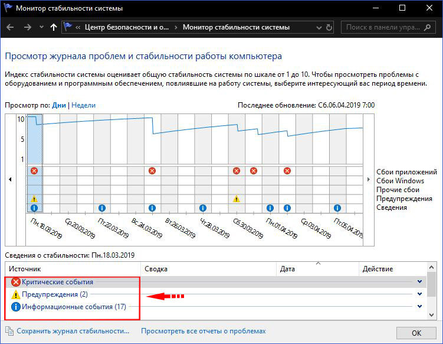Click the double chevron before Центр безопасности

click(x=78, y=27)
